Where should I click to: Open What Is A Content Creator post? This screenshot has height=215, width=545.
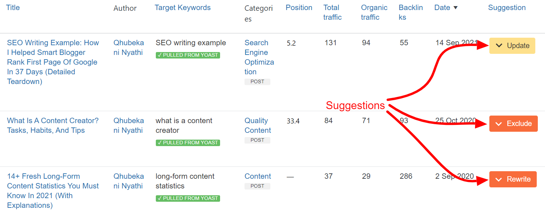pos(53,126)
